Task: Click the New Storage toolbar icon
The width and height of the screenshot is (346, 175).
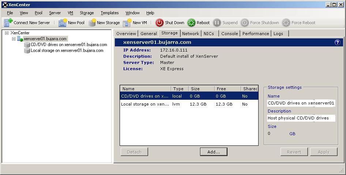Action: [92, 23]
